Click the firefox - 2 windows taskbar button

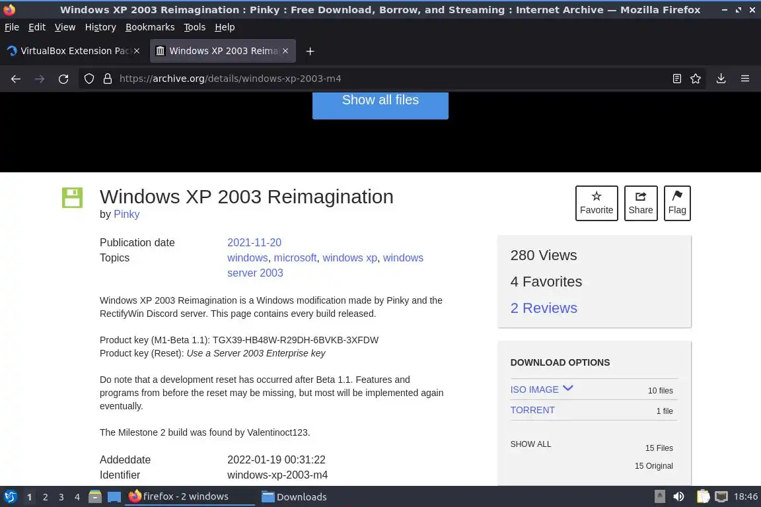click(x=190, y=496)
